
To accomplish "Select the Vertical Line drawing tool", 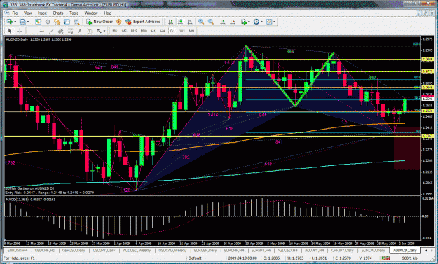I will click(32, 31).
